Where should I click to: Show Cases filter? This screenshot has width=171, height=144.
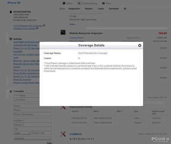click(100, 9)
